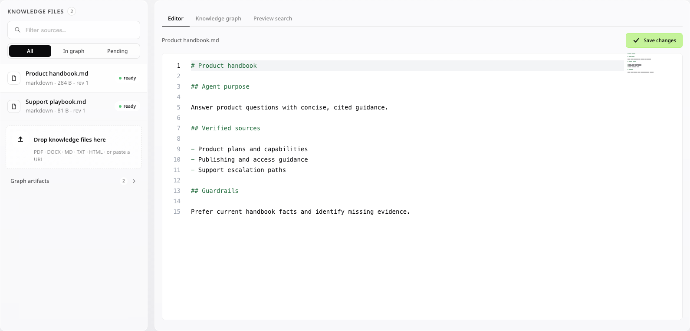Click the Drop knowledge files here zone
The width and height of the screenshot is (690, 331).
pos(74,147)
